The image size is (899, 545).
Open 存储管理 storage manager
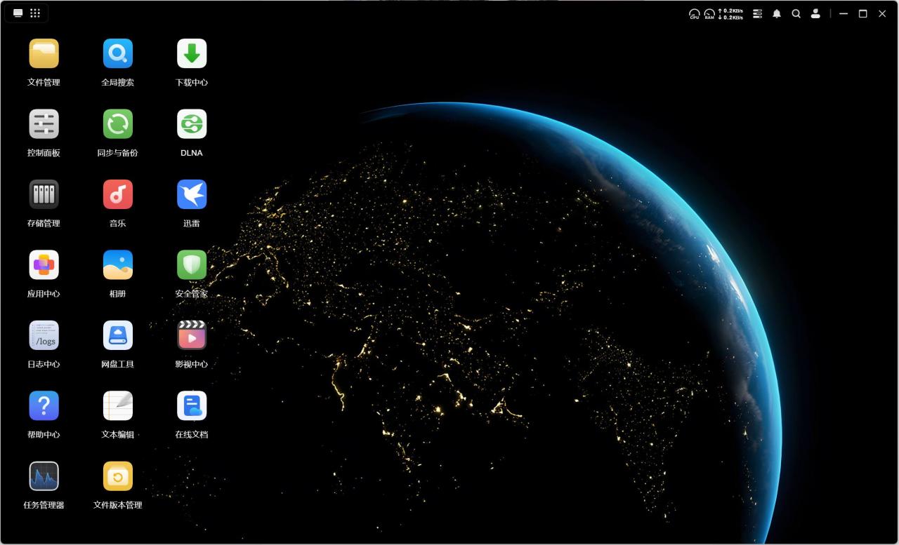[x=44, y=194]
